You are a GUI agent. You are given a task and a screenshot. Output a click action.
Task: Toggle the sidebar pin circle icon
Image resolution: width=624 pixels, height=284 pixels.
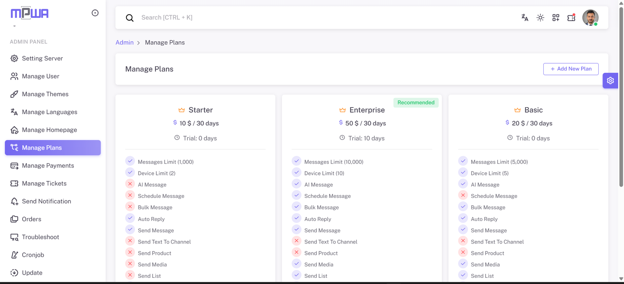point(95,13)
